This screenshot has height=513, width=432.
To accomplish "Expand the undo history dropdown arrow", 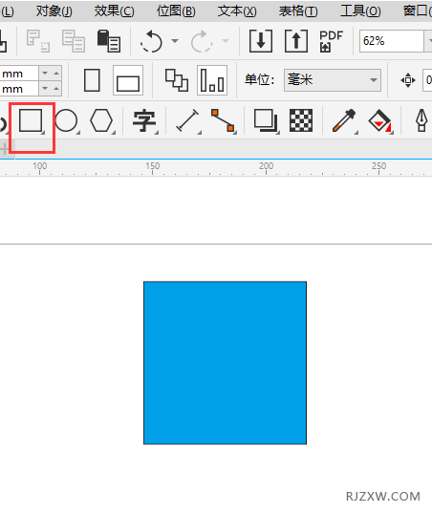I will click(x=175, y=41).
